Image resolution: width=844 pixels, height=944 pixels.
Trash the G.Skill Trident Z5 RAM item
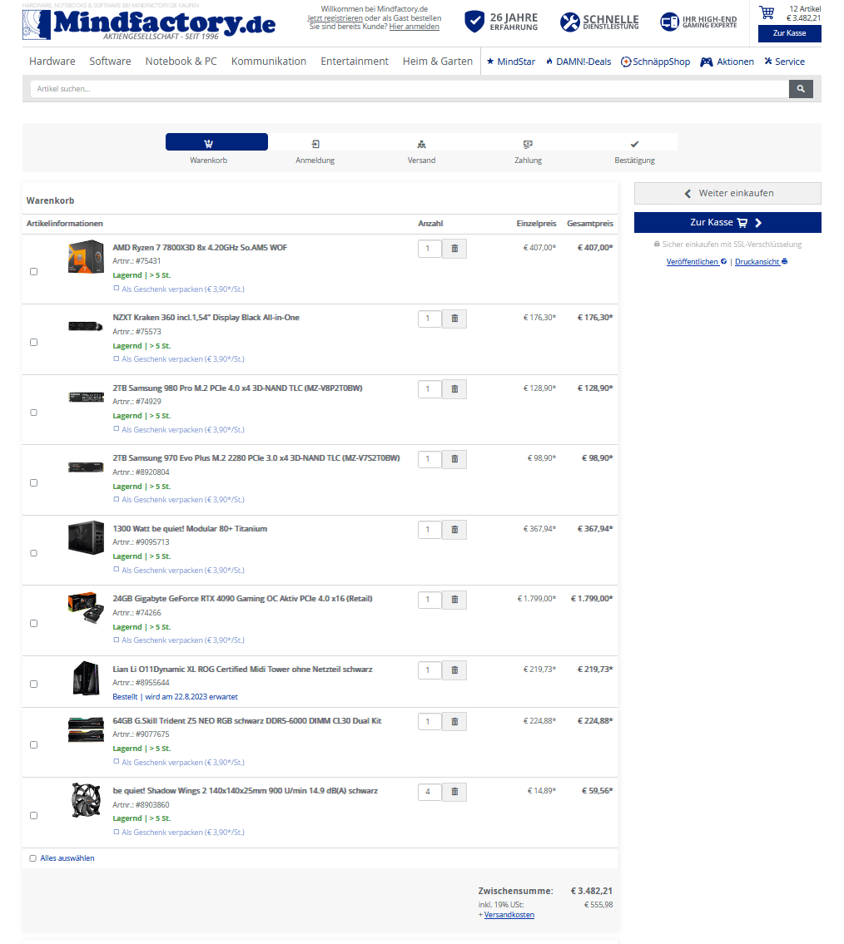coord(454,721)
